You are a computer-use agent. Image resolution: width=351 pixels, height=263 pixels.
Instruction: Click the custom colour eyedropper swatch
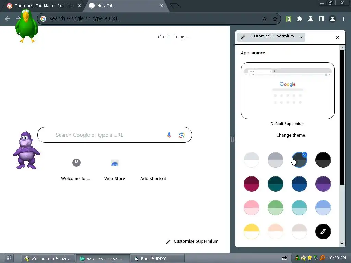pyautogui.click(x=323, y=231)
